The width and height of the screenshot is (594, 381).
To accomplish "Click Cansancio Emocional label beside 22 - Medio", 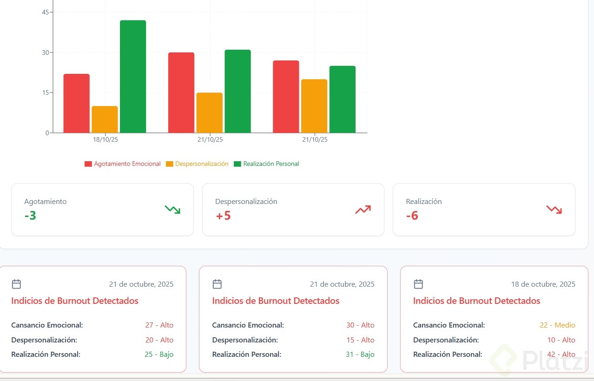I will click(x=449, y=325).
